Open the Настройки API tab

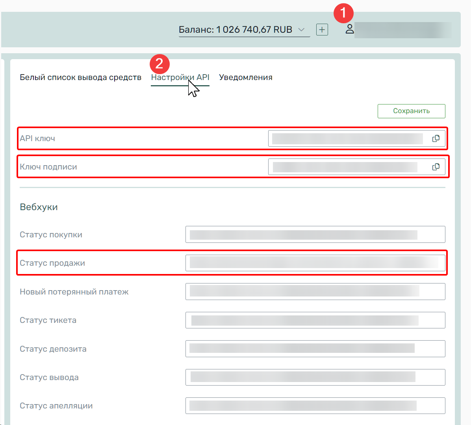180,77
